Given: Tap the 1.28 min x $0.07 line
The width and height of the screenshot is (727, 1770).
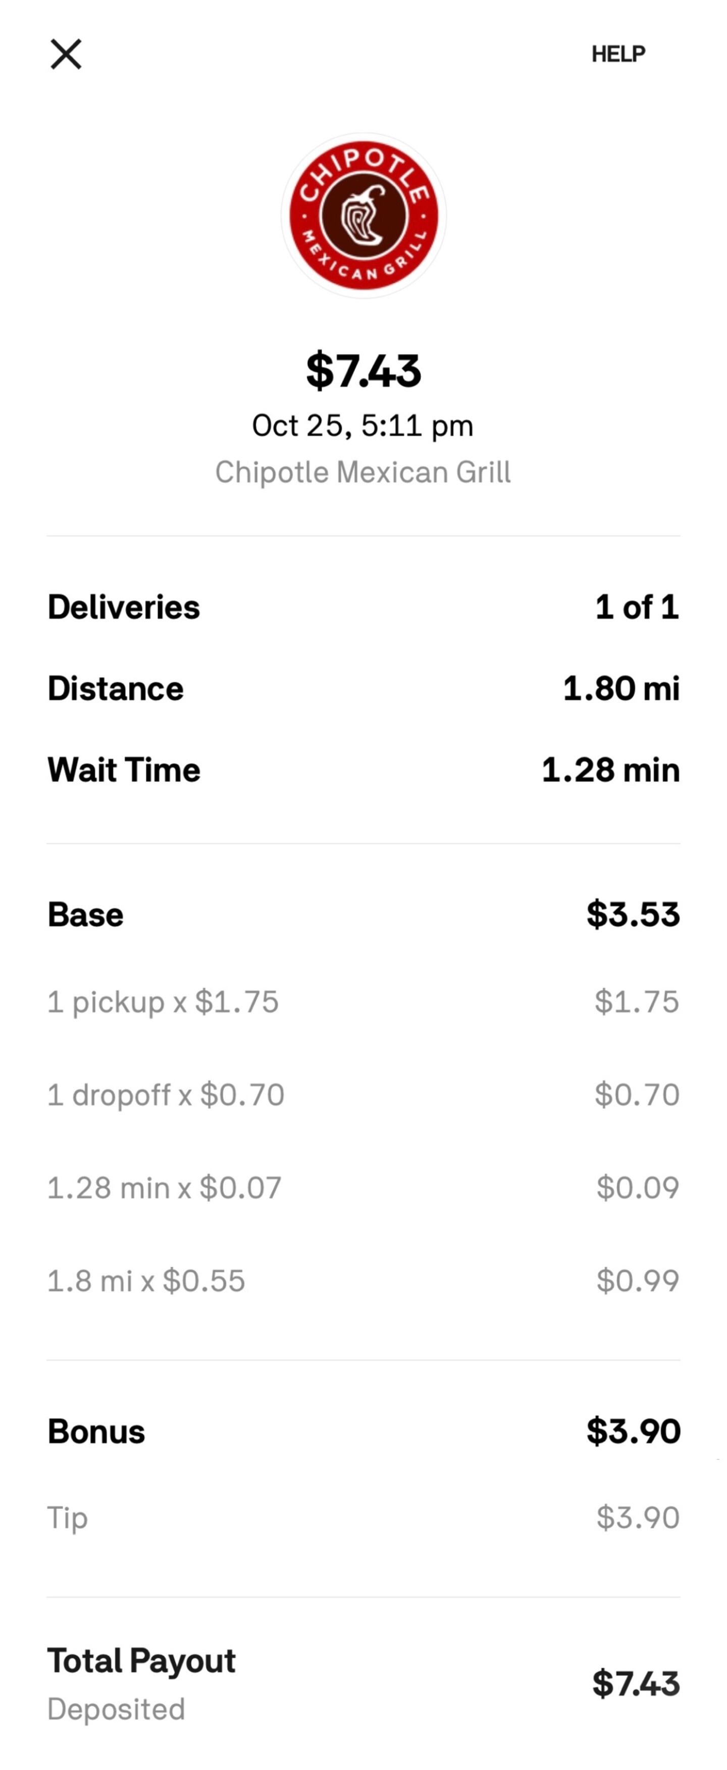Looking at the screenshot, I should [x=164, y=1187].
